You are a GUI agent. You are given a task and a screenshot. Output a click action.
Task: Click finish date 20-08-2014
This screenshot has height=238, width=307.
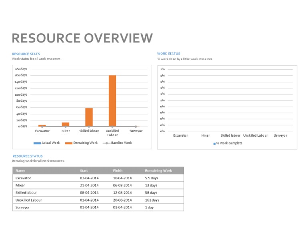pos(122,200)
